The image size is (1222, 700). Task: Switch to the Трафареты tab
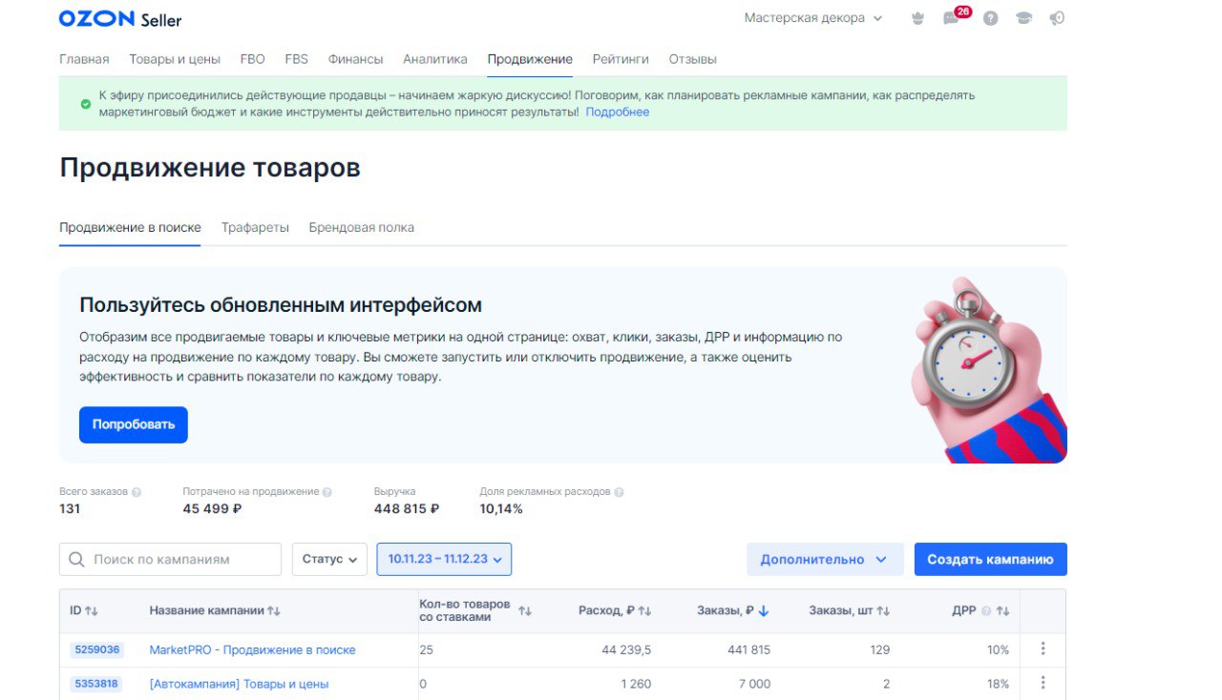pos(255,228)
